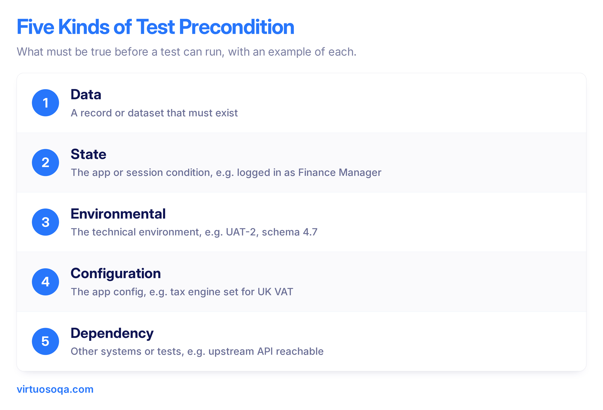The height and width of the screenshot is (410, 603).
Task: Click the empty area of the Configuration row
Action: [x=446, y=282]
